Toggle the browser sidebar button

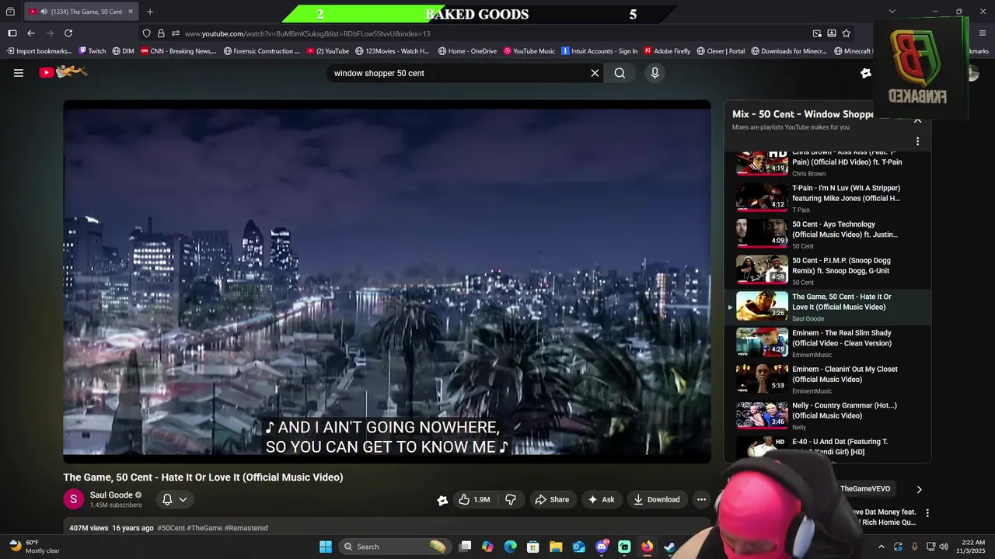coord(12,33)
